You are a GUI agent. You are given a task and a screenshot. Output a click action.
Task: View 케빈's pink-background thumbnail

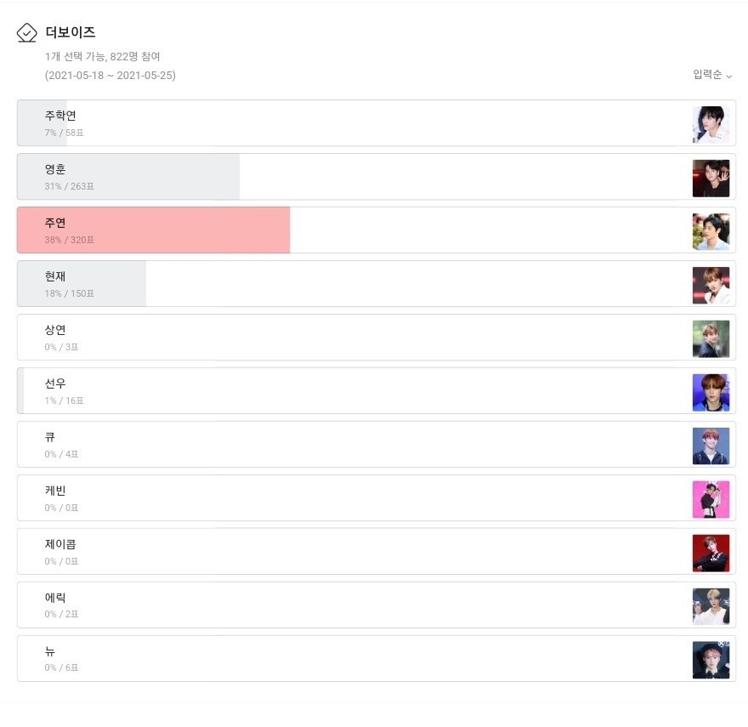(711, 499)
